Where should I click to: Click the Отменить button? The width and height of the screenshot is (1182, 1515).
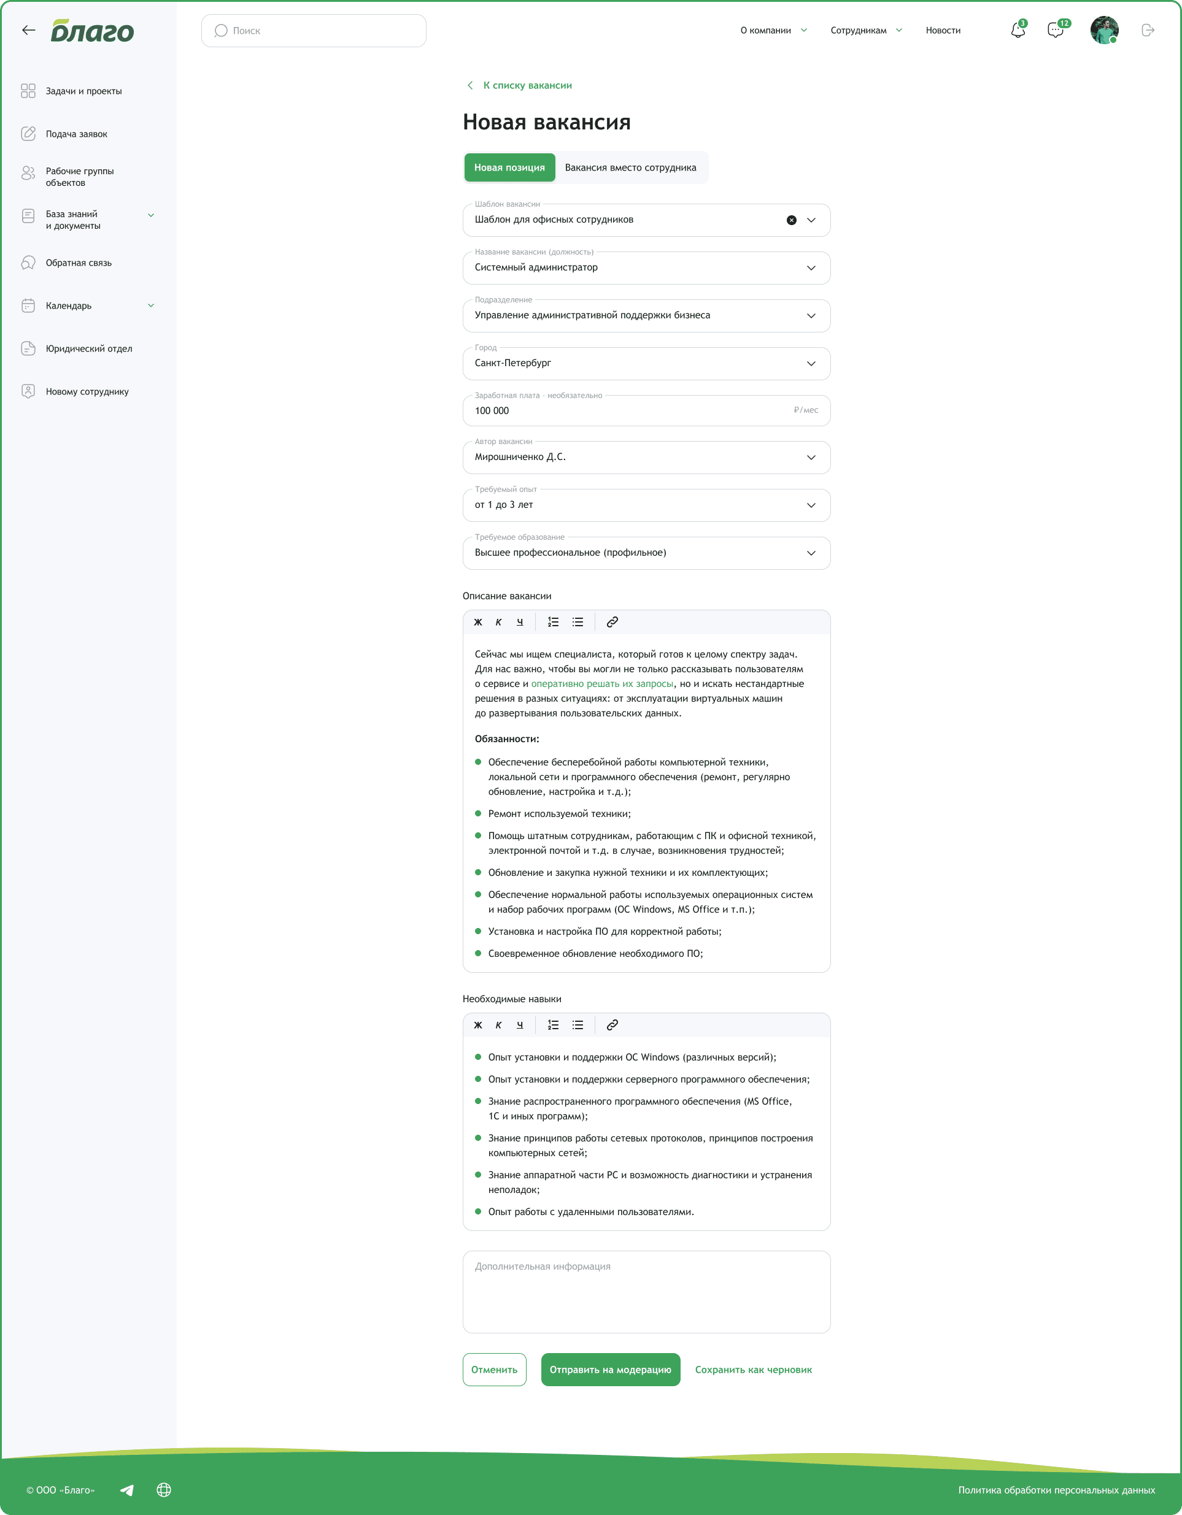494,1370
